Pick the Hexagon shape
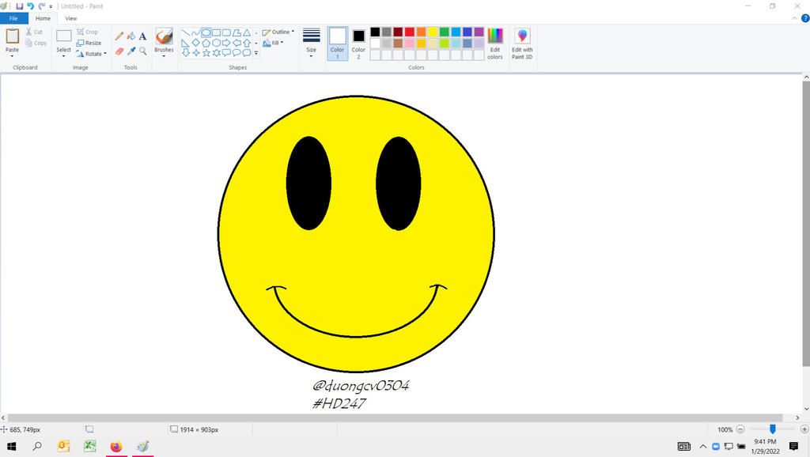This screenshot has width=810, height=457. [x=216, y=43]
